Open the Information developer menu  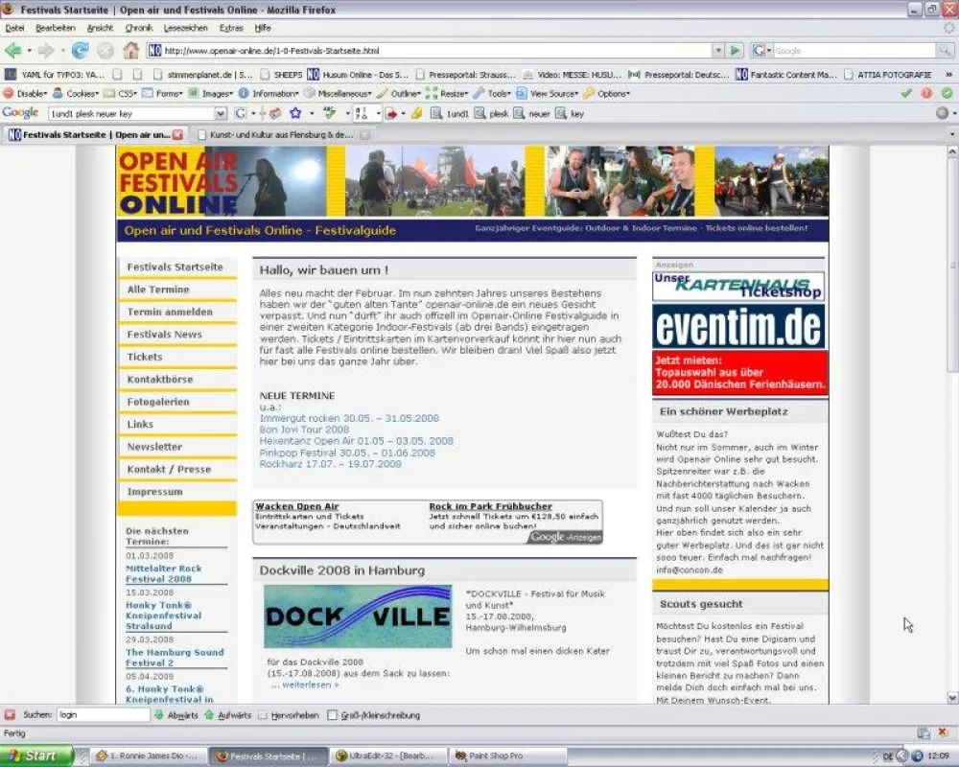tap(269, 94)
